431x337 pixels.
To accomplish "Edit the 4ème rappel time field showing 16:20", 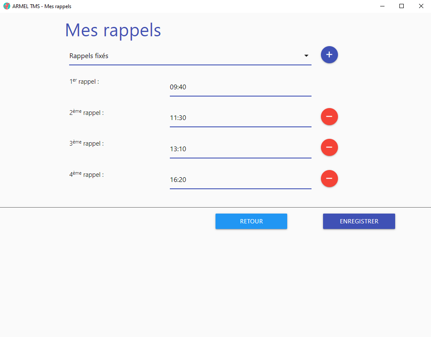I will click(x=240, y=180).
